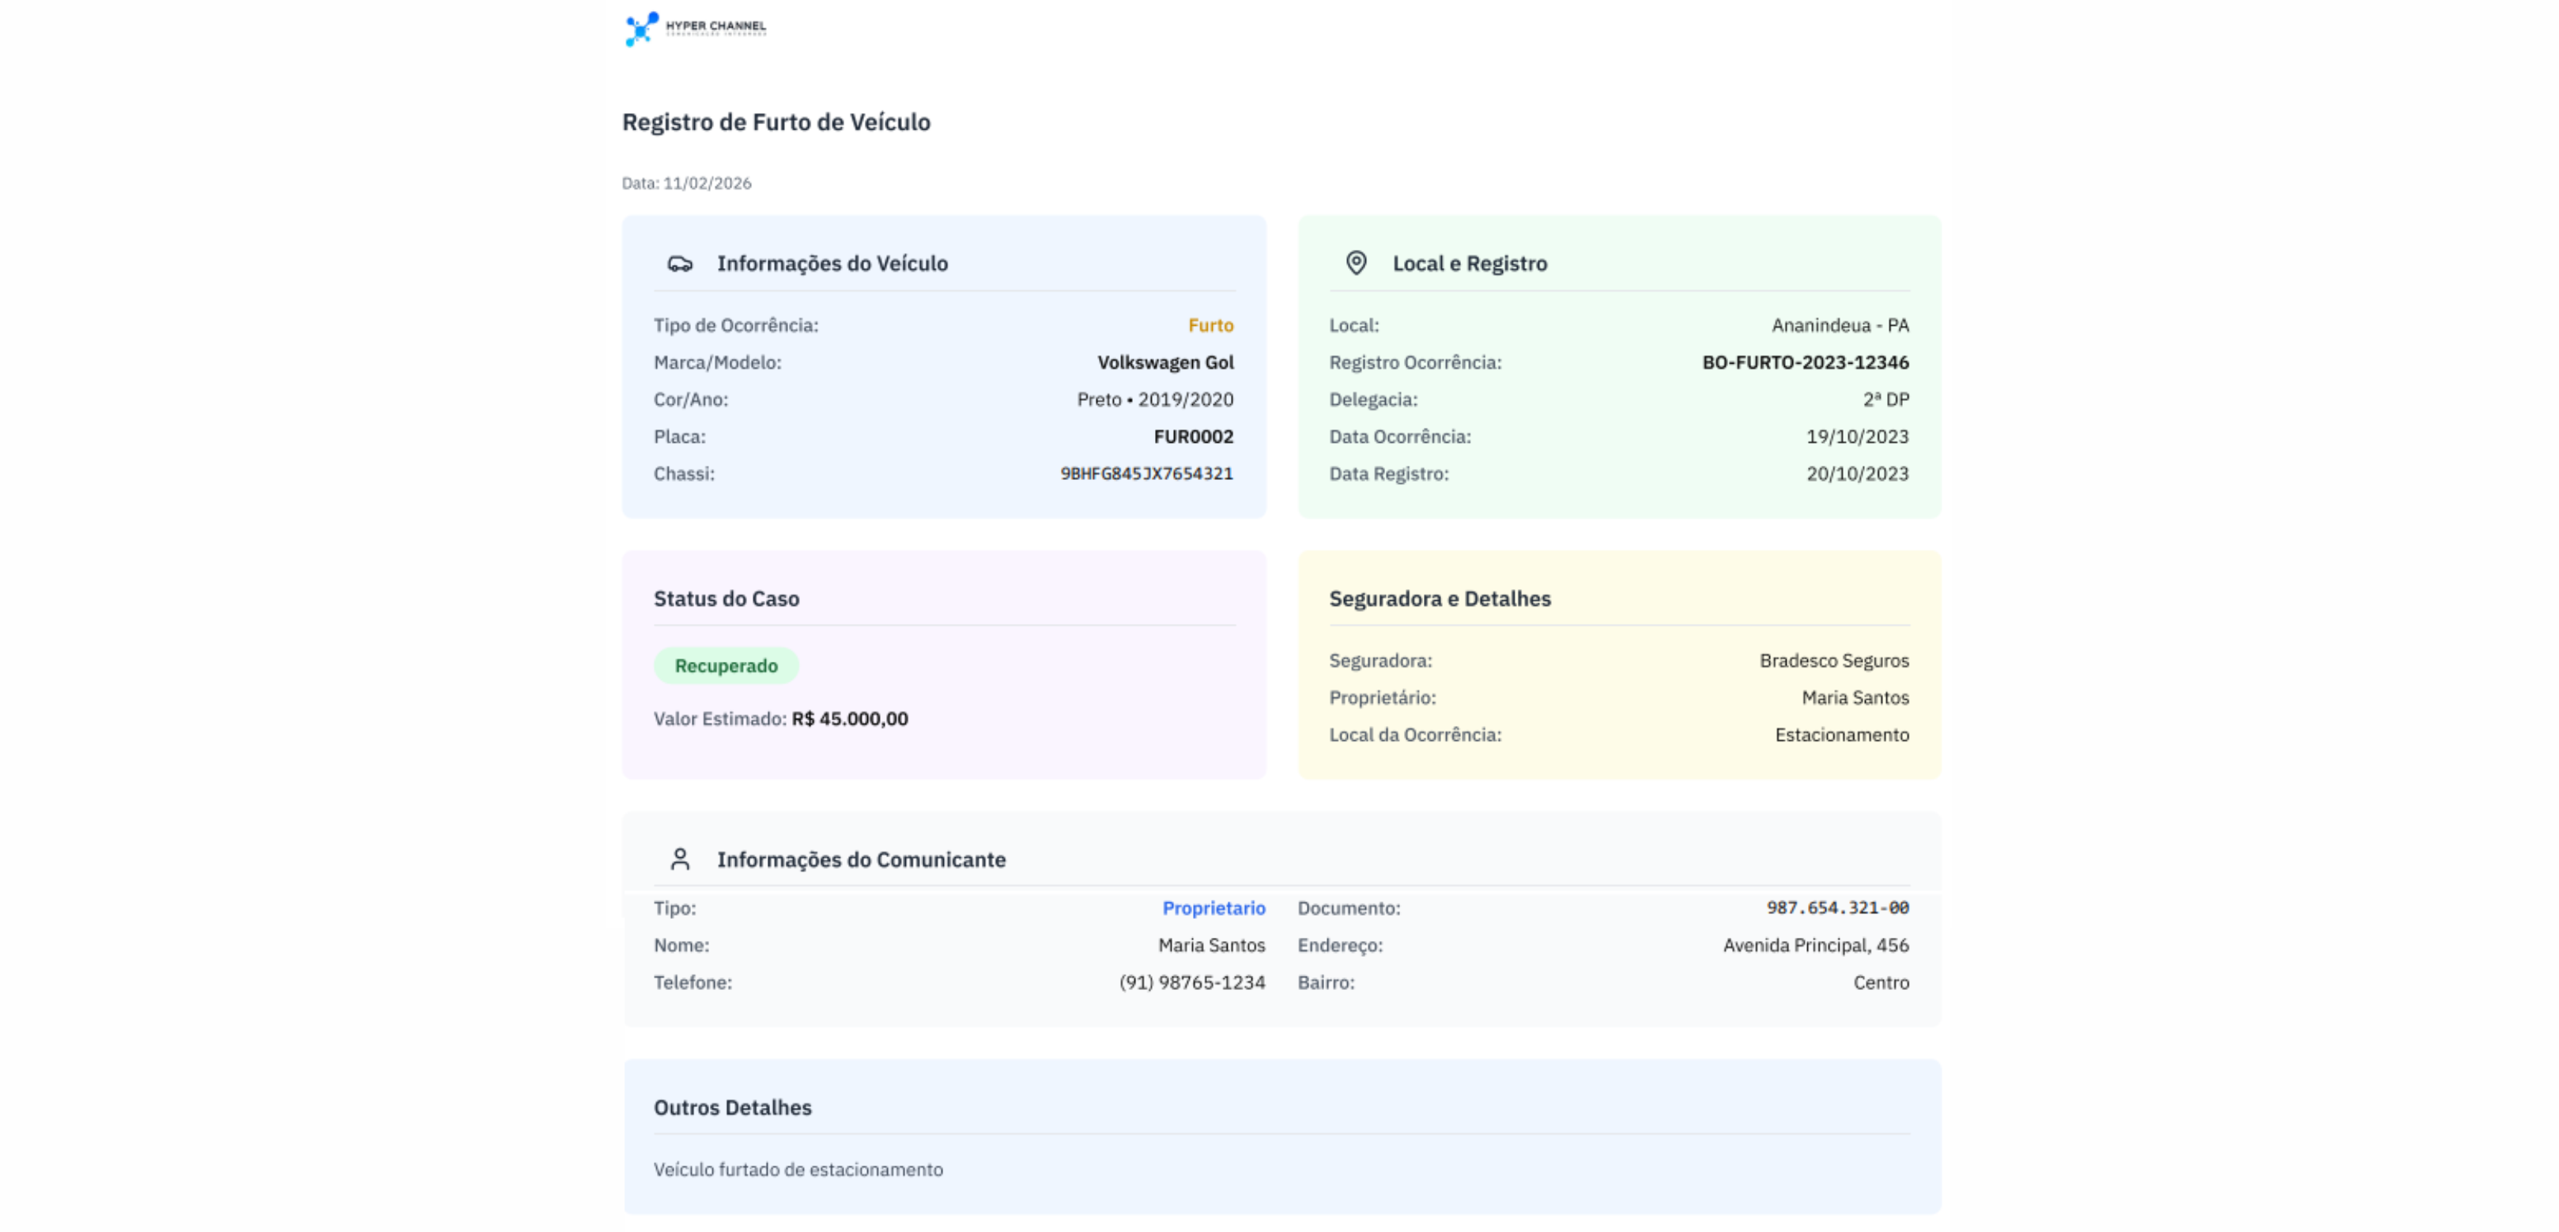Click the occurrence date 19/10/2023
Image resolution: width=2559 pixels, height=1232 pixels.
click(1858, 436)
